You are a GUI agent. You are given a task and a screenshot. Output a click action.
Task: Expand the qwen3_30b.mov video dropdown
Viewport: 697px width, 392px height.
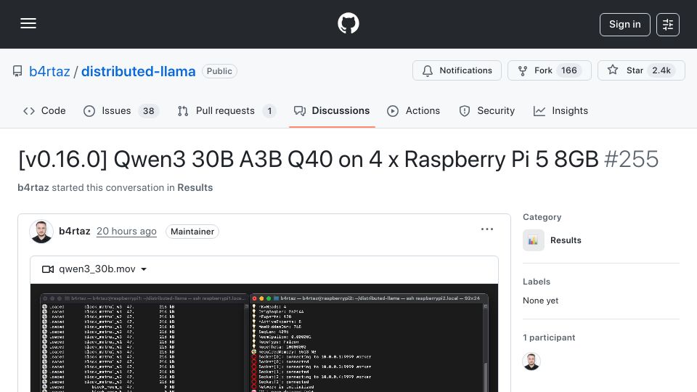pos(144,269)
